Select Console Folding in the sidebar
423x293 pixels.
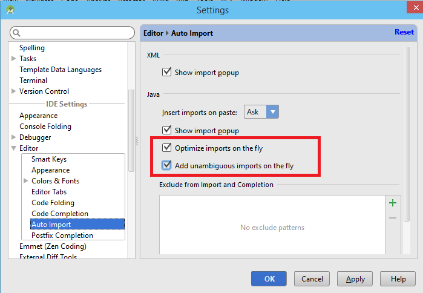point(45,127)
